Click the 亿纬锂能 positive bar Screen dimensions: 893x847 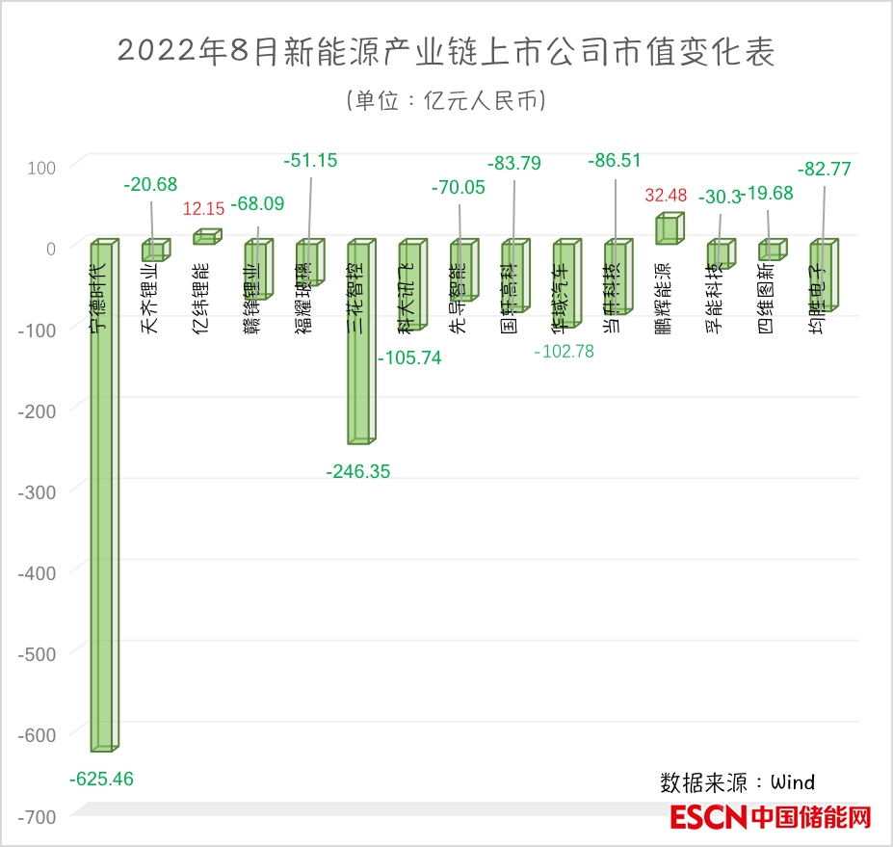pos(206,237)
